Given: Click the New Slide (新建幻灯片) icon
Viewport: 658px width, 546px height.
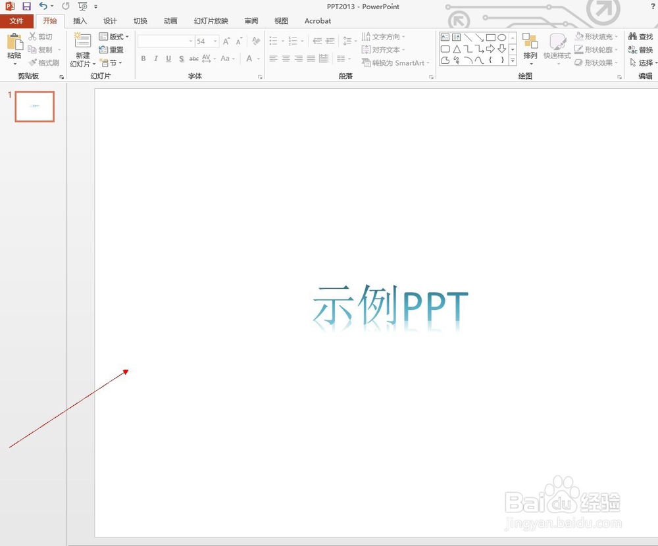Looking at the screenshot, I should point(82,41).
